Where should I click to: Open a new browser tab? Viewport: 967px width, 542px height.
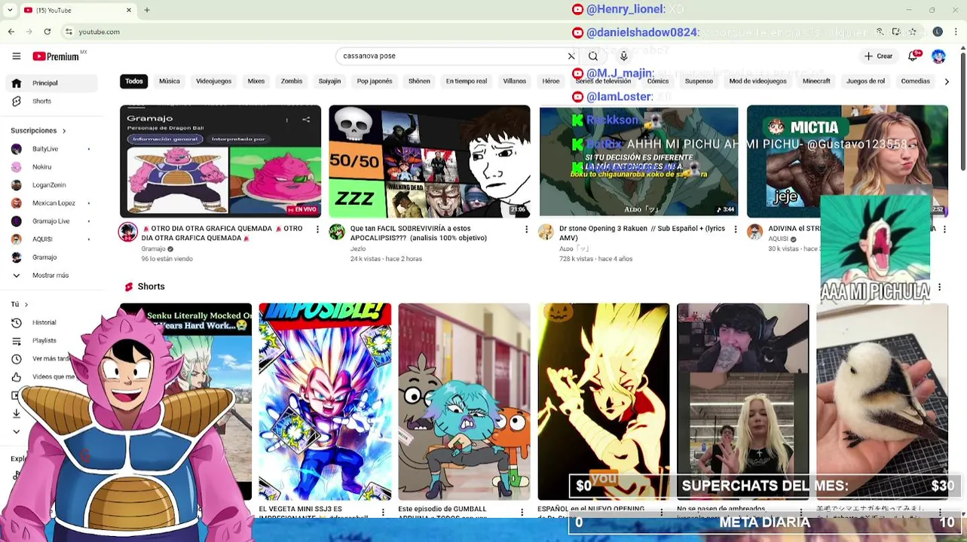tap(147, 10)
